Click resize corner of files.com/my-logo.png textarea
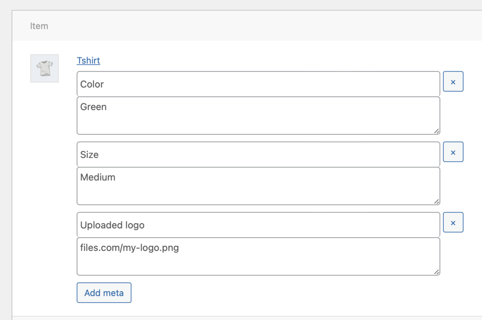 [x=436, y=272]
